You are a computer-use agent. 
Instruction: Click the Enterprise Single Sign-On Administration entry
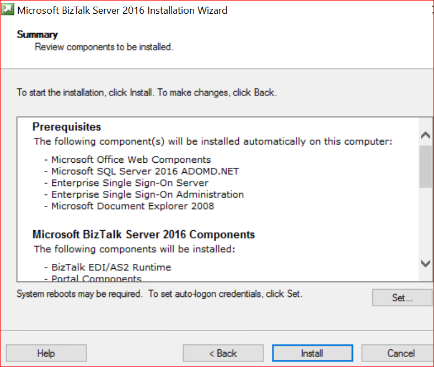pyautogui.click(x=147, y=194)
